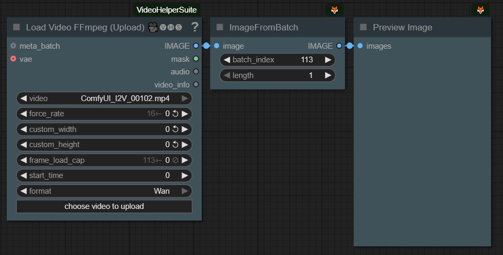Viewport: 503px width, 255px height.
Task: Click the fox badge above ImageFromBatch node
Action: (x=334, y=9)
